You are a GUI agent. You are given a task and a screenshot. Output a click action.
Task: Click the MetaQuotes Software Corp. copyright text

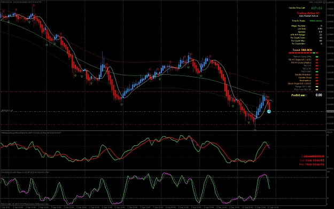pos(25,204)
